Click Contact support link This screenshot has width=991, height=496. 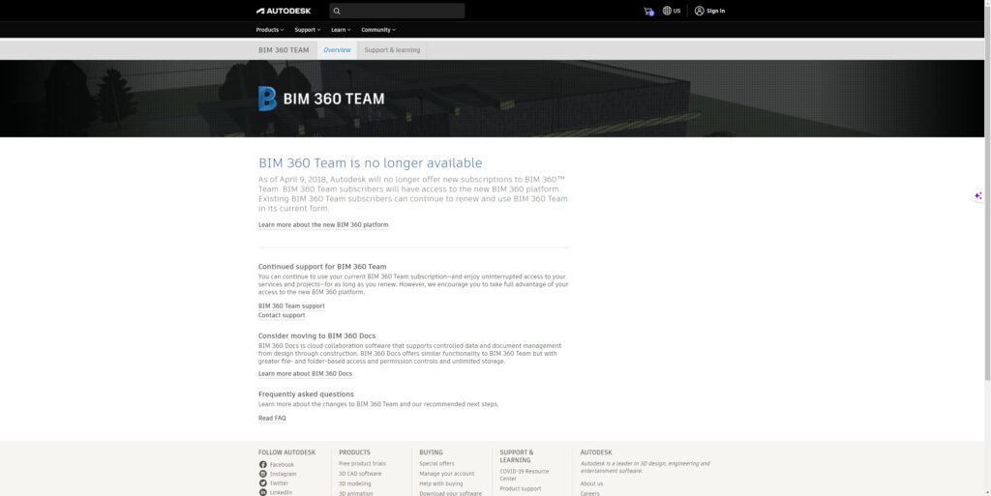tap(282, 315)
